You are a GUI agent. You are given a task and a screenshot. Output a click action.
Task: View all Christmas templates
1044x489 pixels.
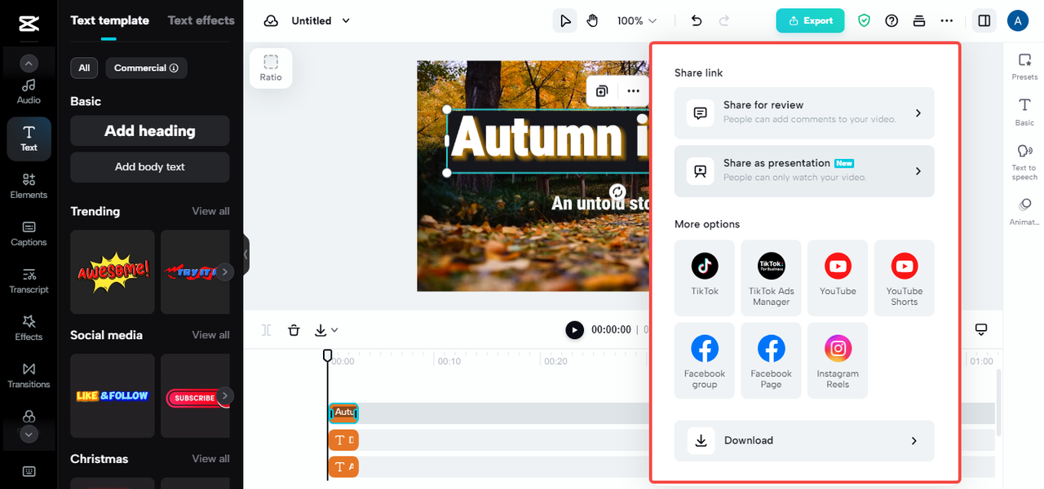pyautogui.click(x=210, y=459)
